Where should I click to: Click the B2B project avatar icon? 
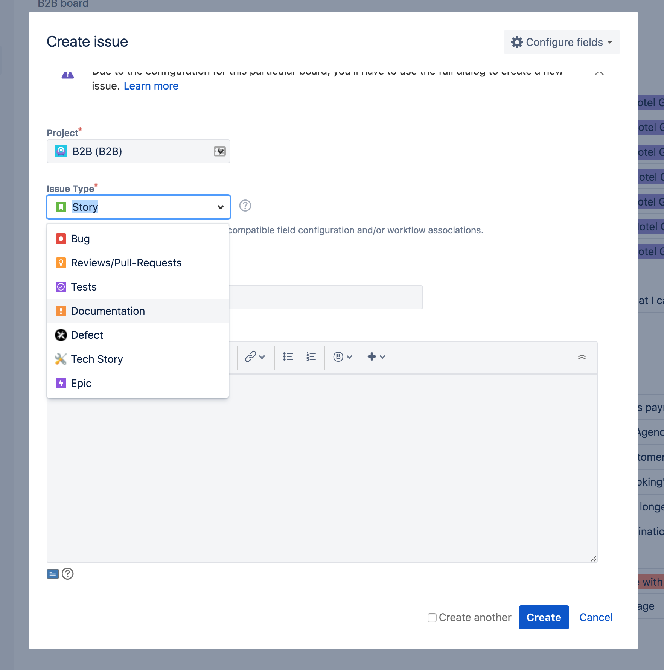61,151
